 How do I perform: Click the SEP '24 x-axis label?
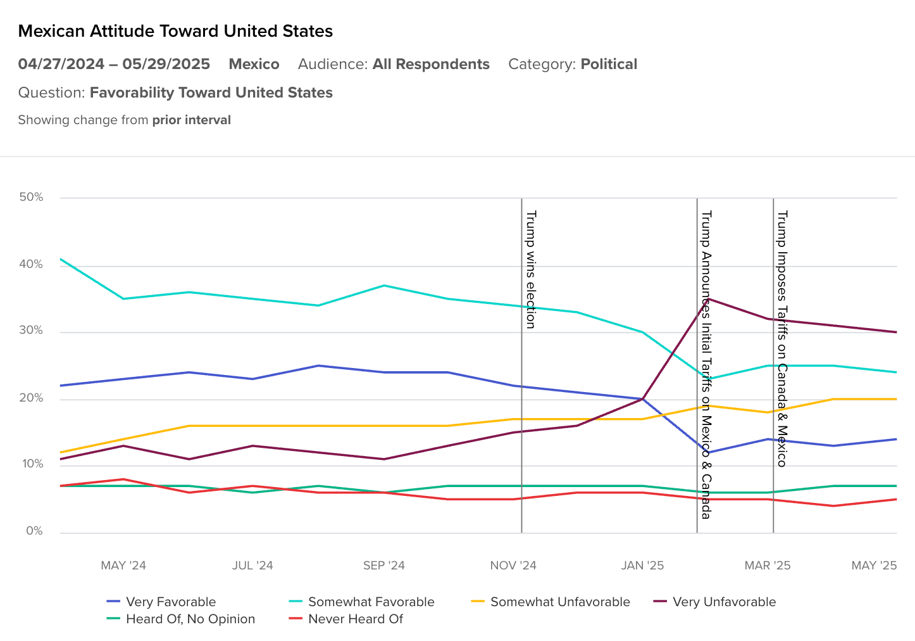383,565
